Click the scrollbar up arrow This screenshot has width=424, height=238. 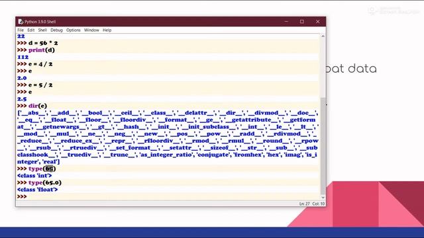[x=323, y=36]
